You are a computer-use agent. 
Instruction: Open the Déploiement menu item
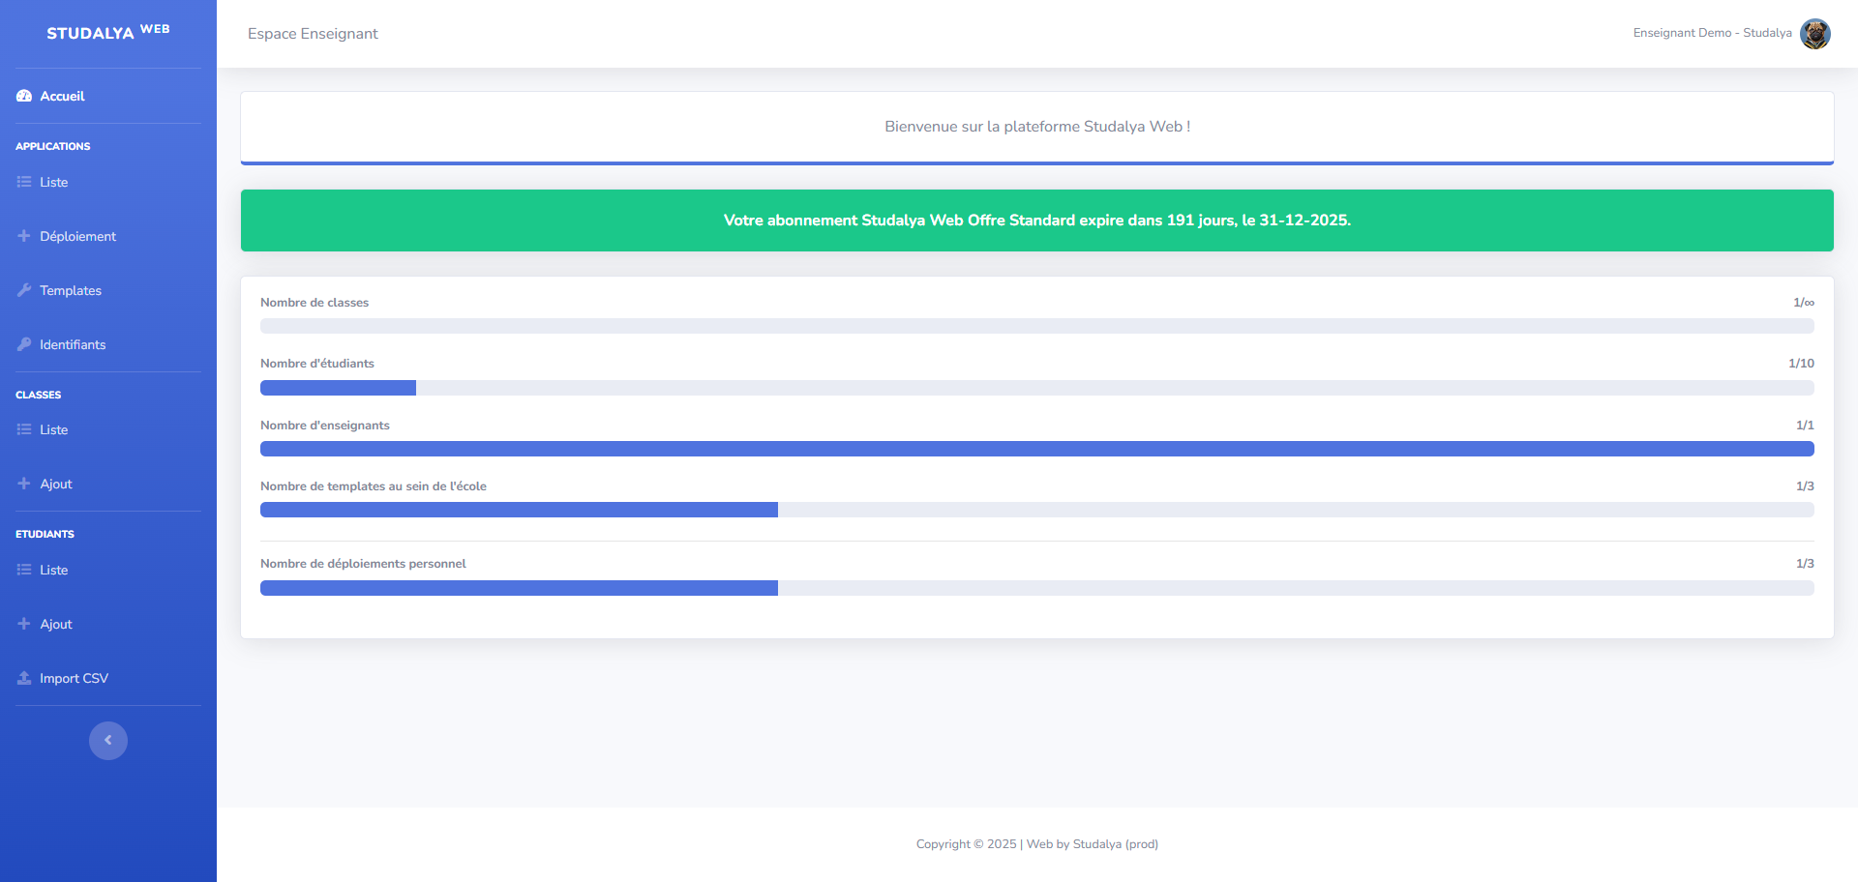pyautogui.click(x=108, y=236)
